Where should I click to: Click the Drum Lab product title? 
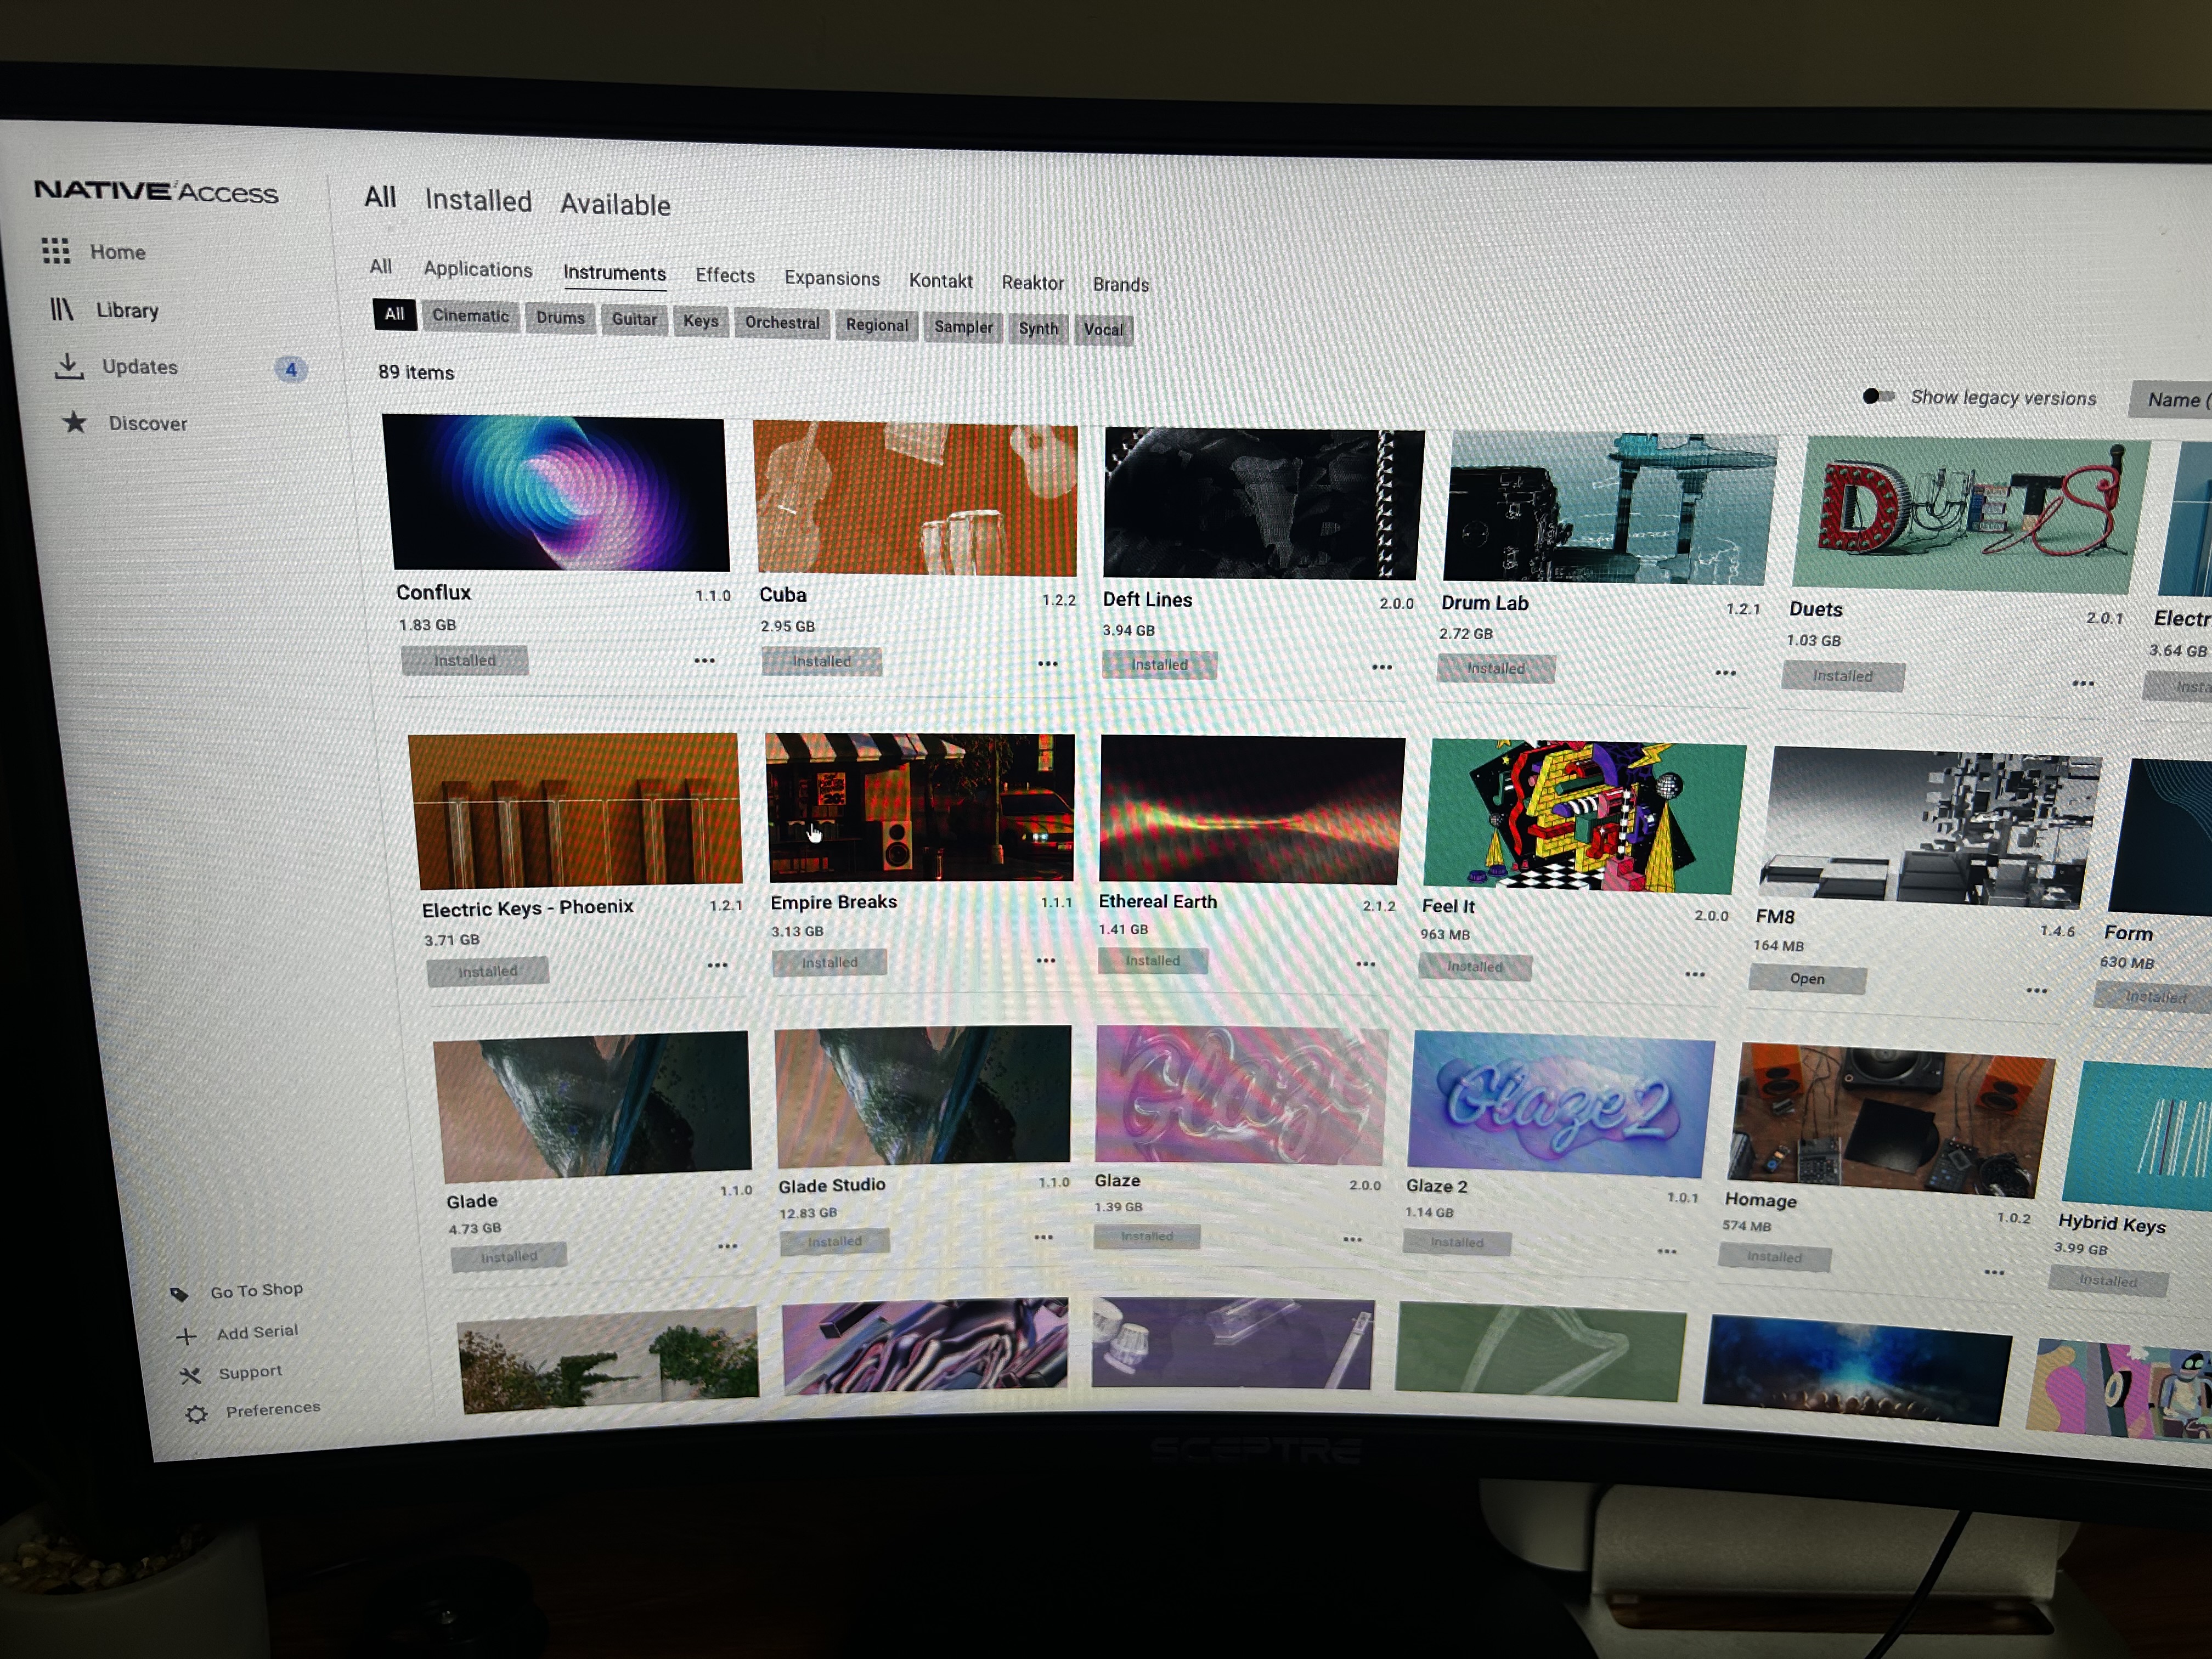1484,603
